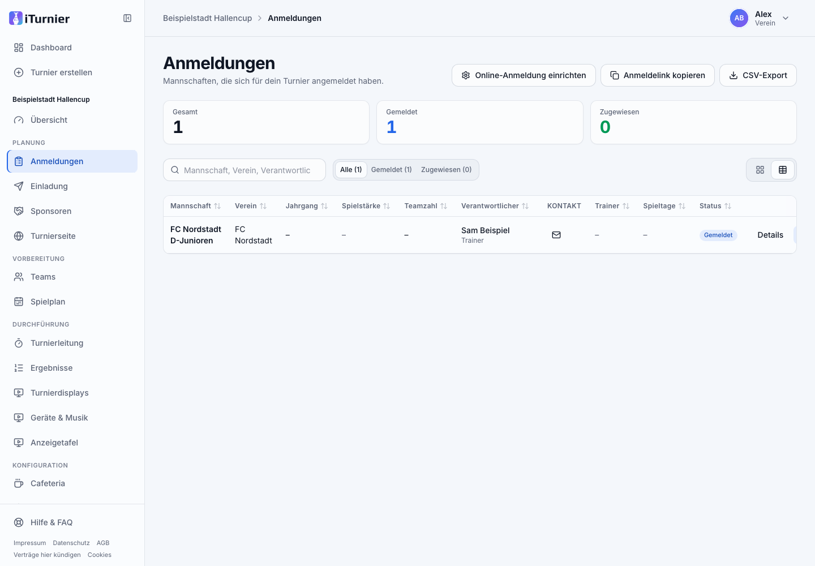815x566 pixels.
Task: Open Dashboard in the sidebar
Action: [72, 48]
